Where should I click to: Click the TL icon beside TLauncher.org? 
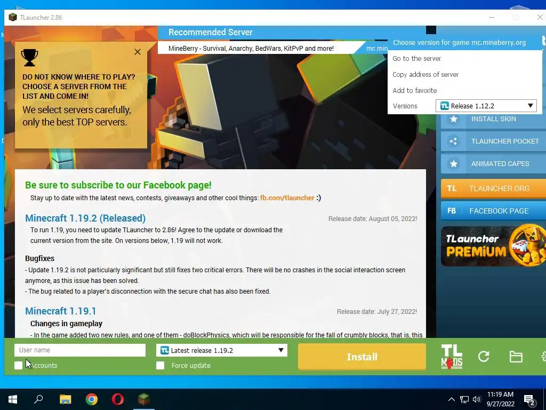coord(452,188)
